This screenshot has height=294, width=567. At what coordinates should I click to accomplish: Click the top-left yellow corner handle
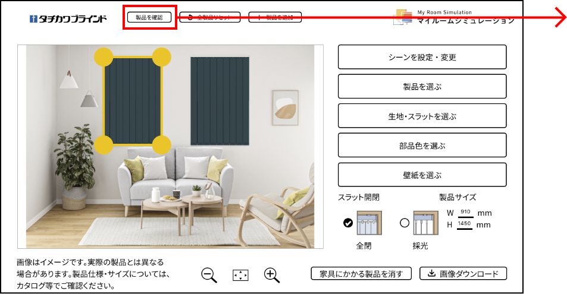104,57
